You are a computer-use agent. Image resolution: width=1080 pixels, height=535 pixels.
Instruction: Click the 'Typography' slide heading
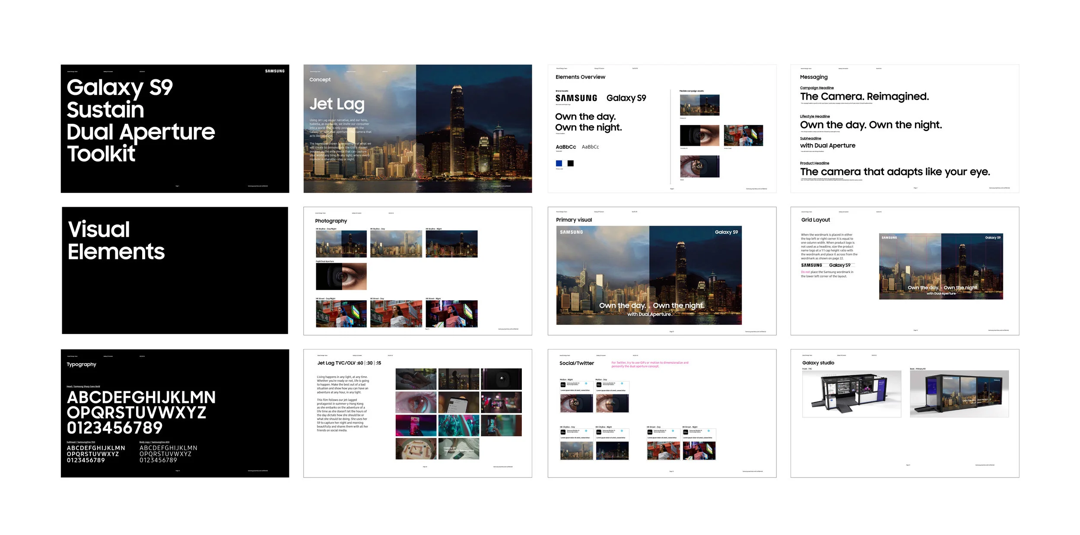[81, 365]
